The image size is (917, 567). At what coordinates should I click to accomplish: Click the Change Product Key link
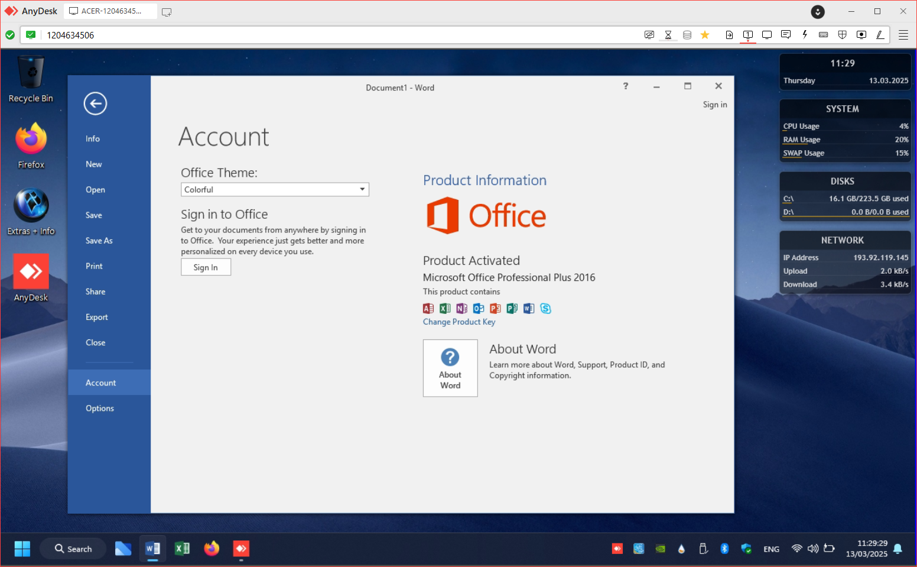pos(458,322)
